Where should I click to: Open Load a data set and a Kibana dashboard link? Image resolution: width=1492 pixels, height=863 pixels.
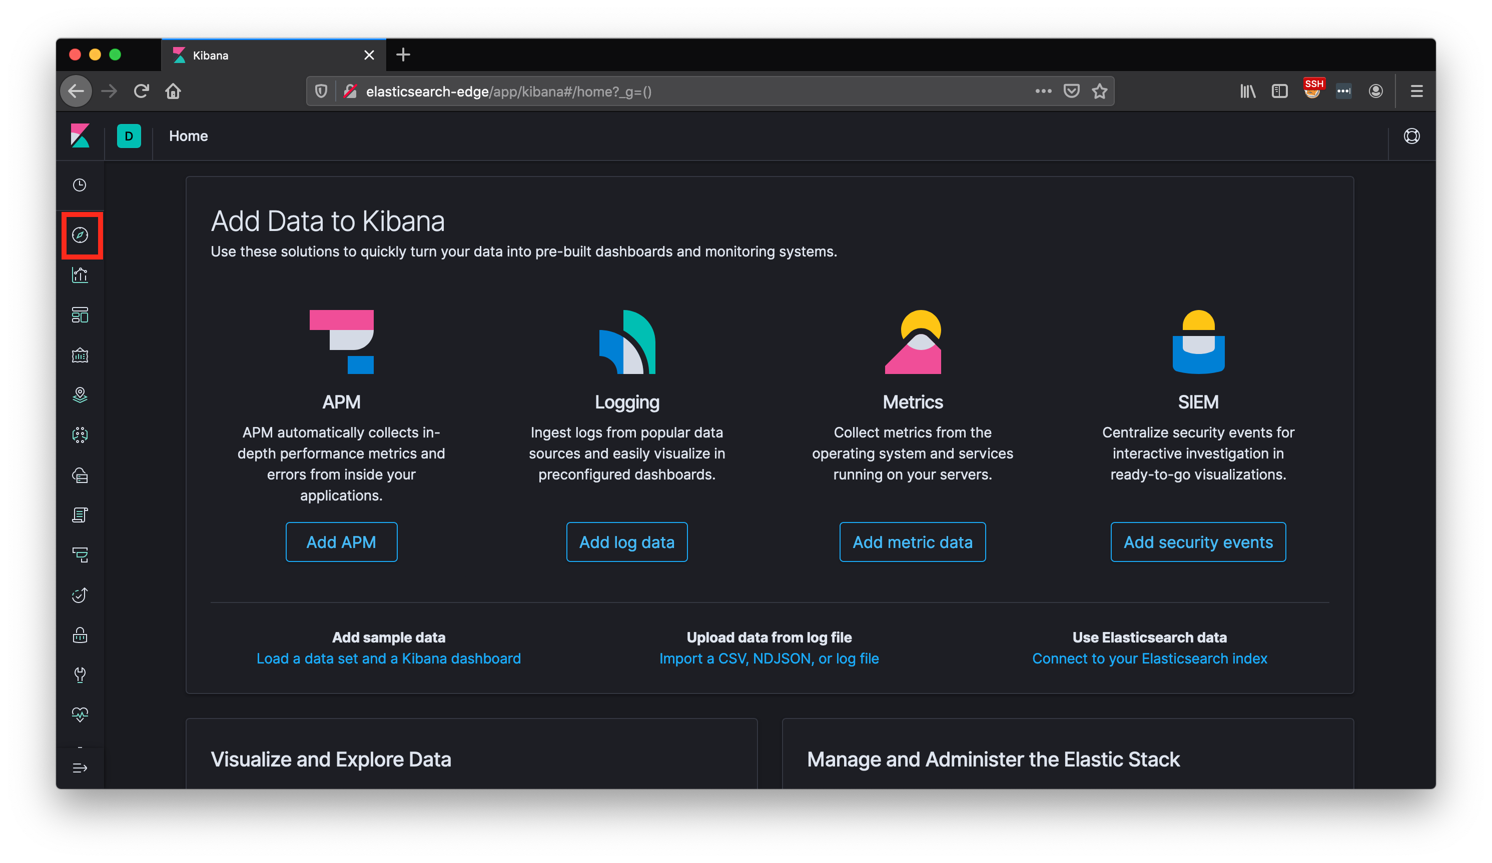point(388,658)
